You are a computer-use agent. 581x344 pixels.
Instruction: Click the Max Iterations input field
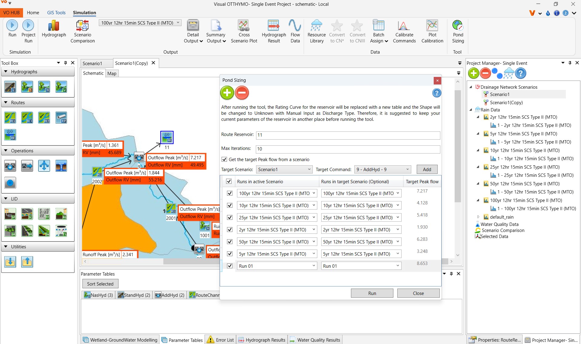click(x=348, y=149)
